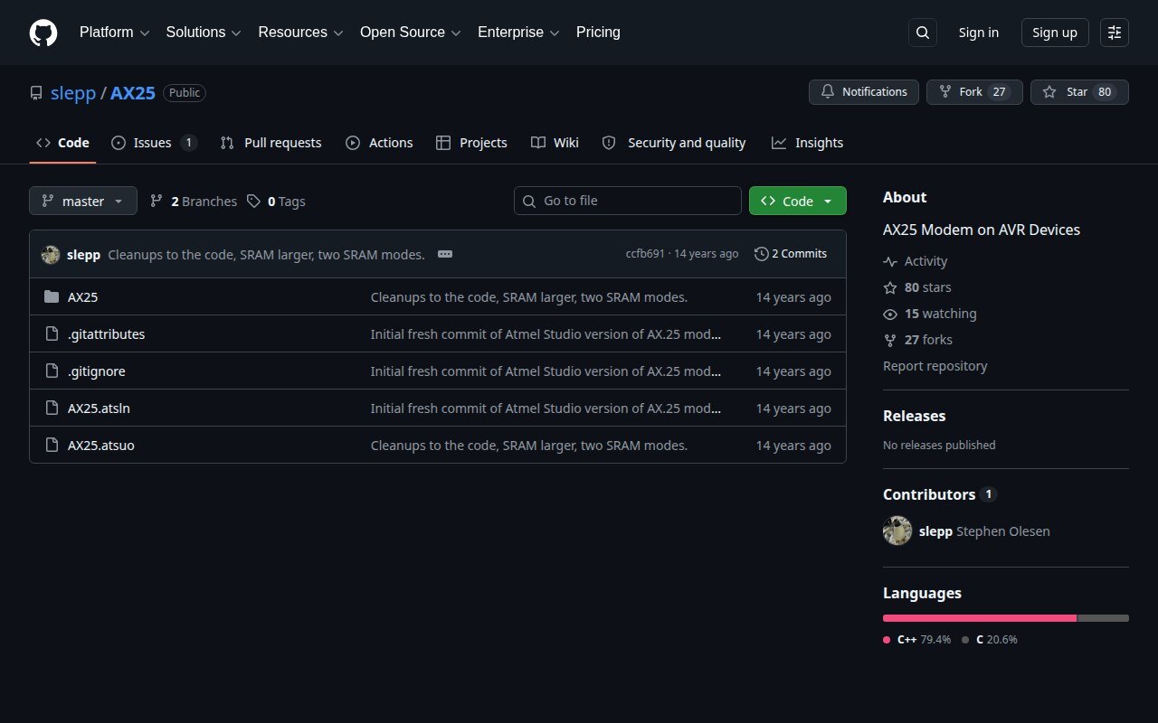Click the commit details ellipsis icon
The image size is (1158, 723).
point(445,254)
